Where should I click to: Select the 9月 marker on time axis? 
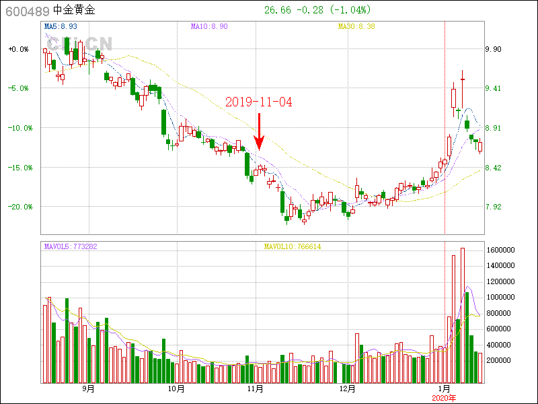(x=87, y=389)
